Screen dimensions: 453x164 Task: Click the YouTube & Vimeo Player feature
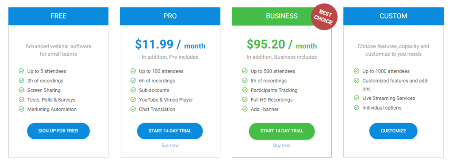point(166,99)
